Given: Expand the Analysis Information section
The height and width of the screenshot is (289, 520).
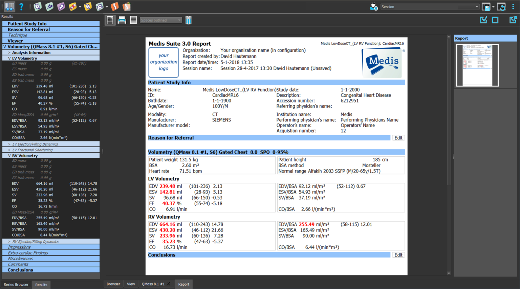Looking at the screenshot, I should tap(9, 52).
